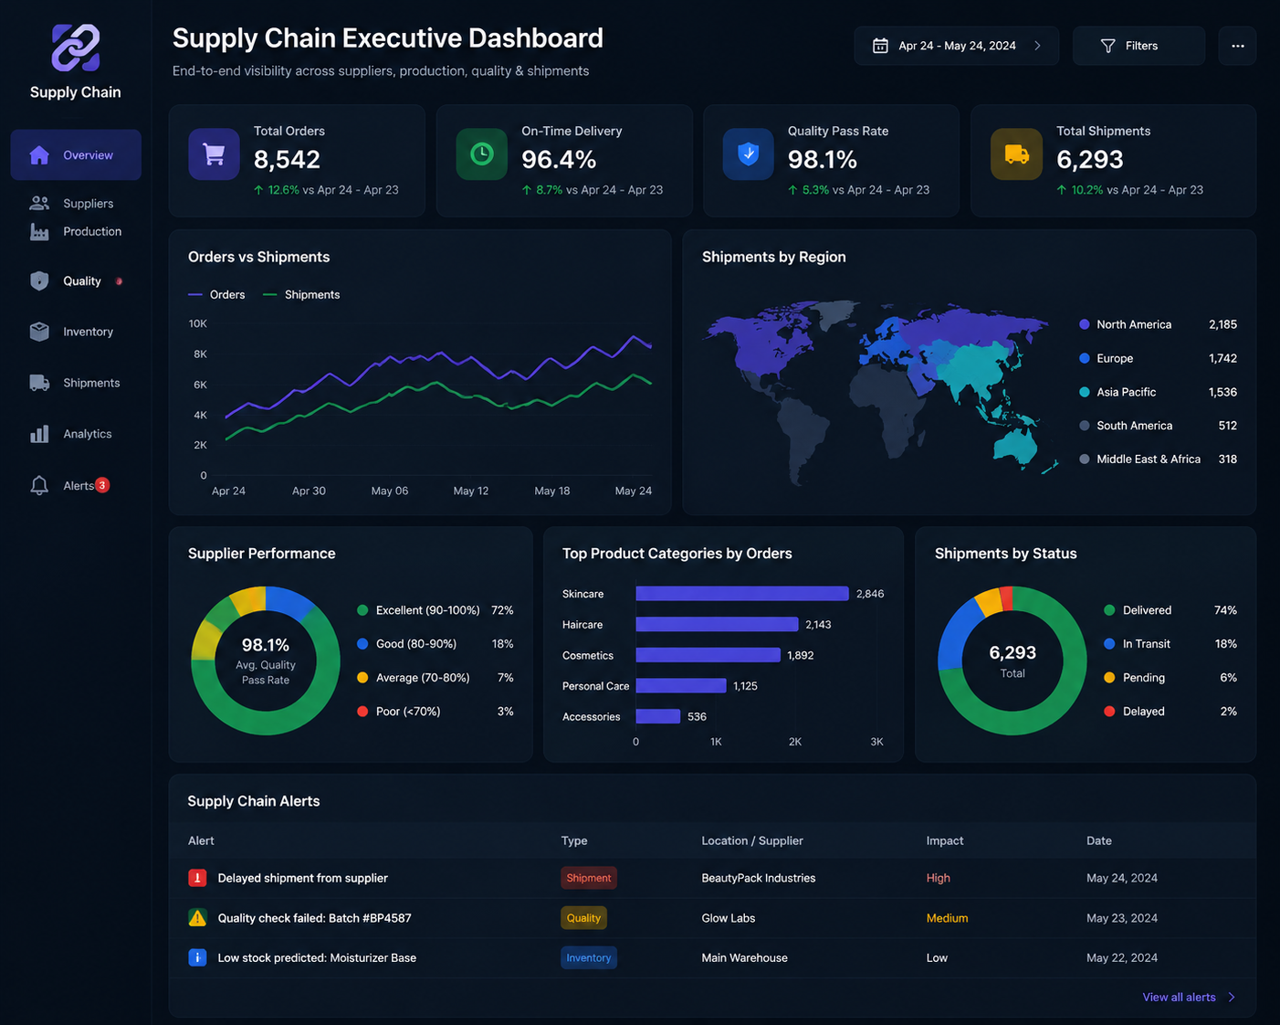The width and height of the screenshot is (1280, 1025).
Task: Click the Production factory icon
Action: pyautogui.click(x=39, y=232)
